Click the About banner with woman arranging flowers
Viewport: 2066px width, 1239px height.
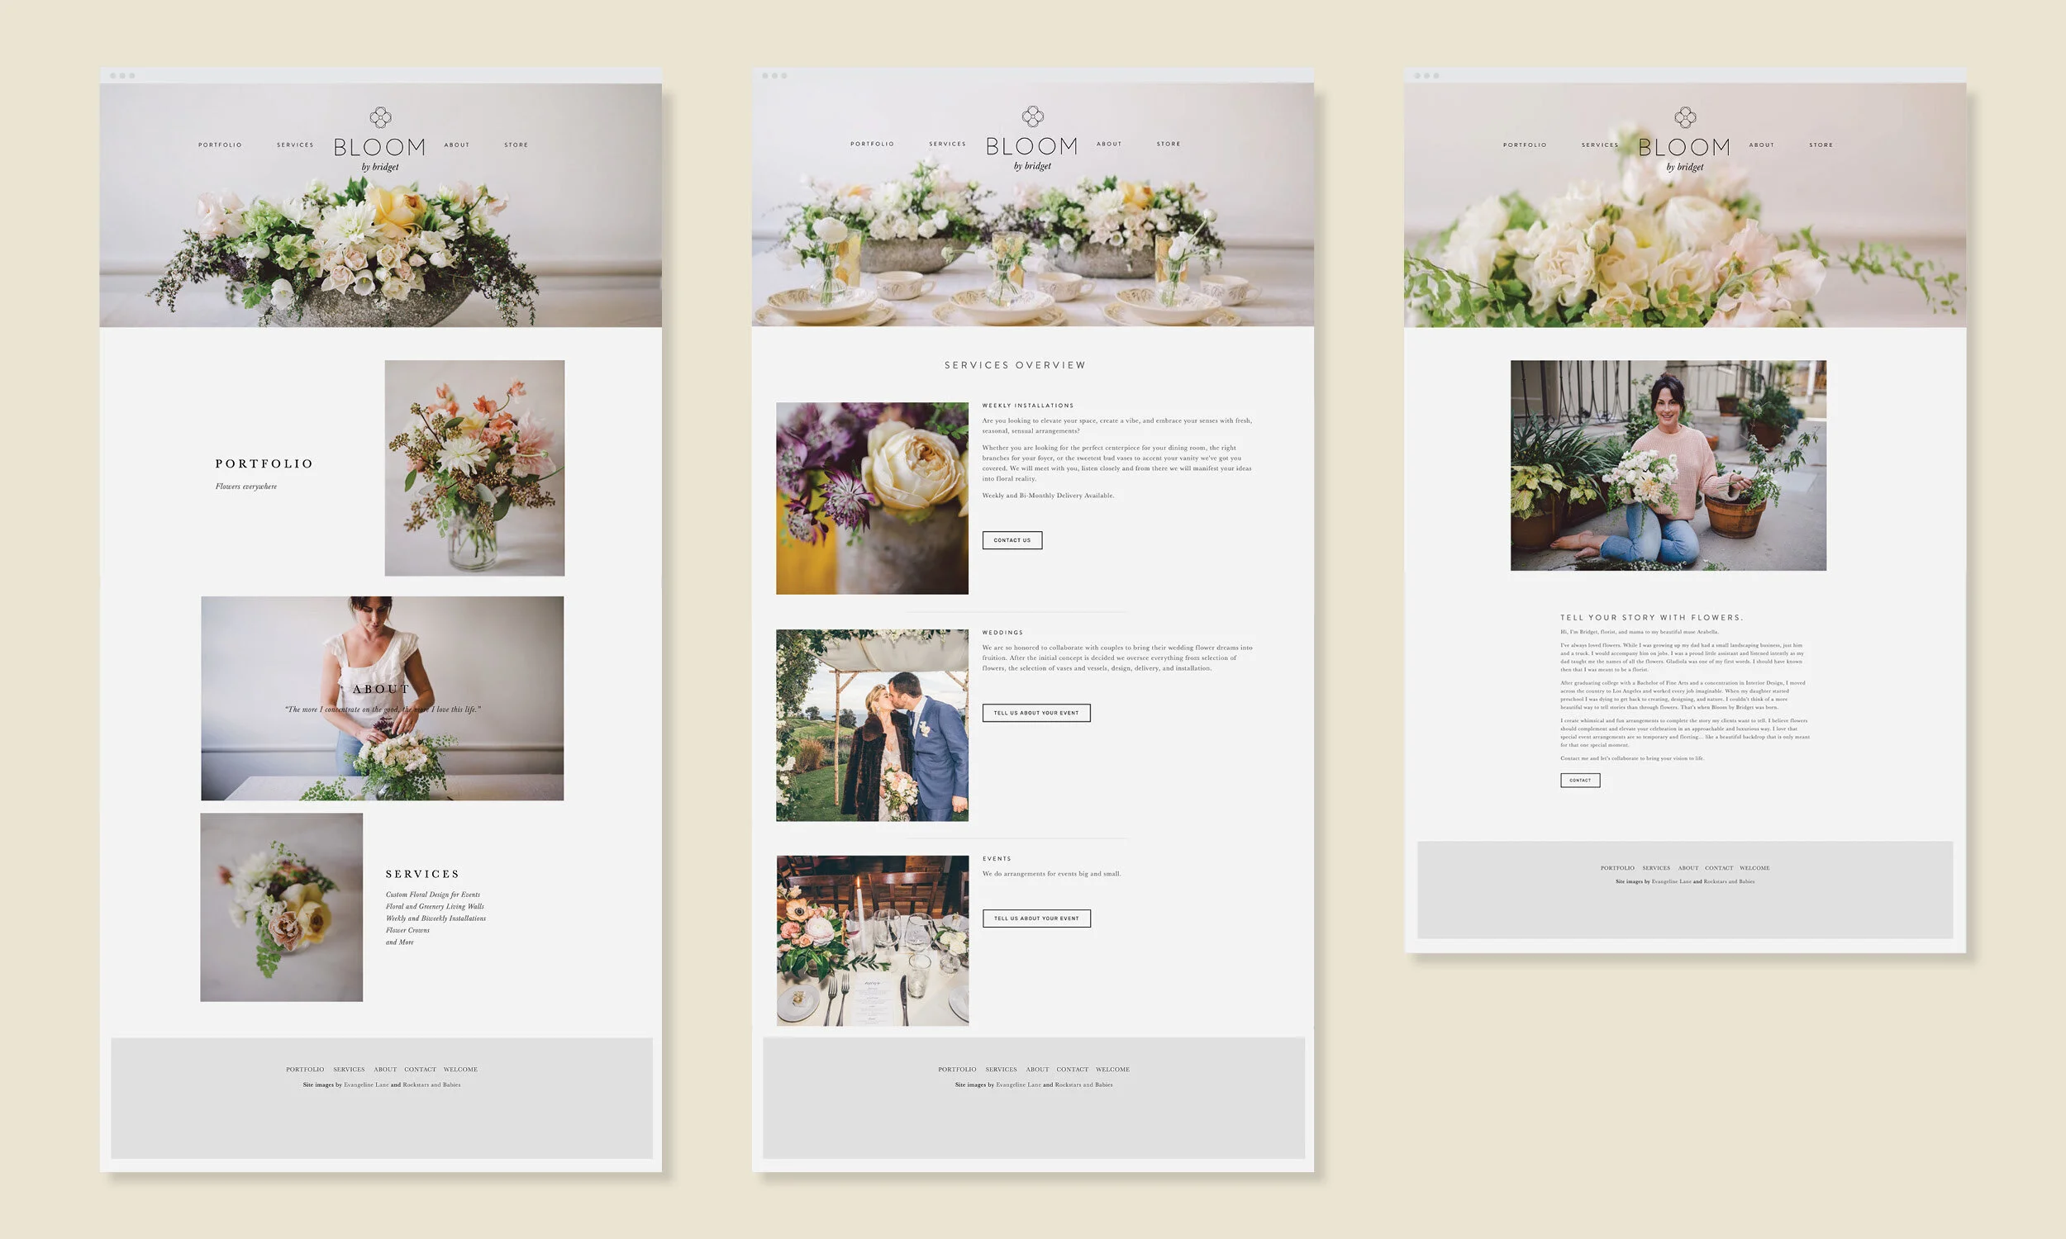[x=382, y=698]
